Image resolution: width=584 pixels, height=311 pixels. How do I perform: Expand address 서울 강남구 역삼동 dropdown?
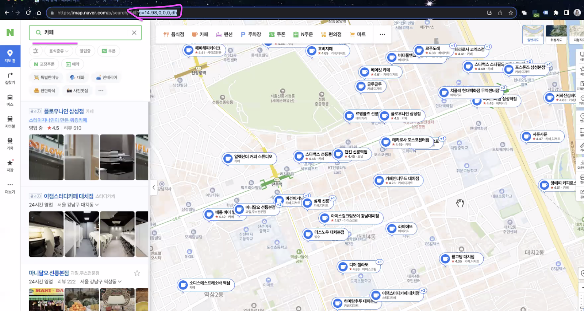pos(101,282)
